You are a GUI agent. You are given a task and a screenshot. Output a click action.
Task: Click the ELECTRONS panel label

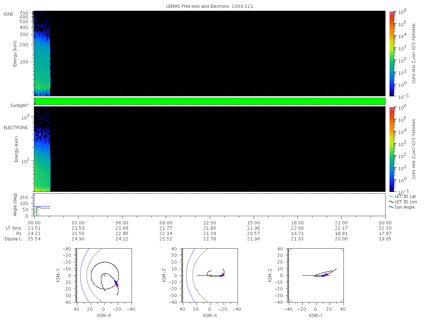click(15, 127)
